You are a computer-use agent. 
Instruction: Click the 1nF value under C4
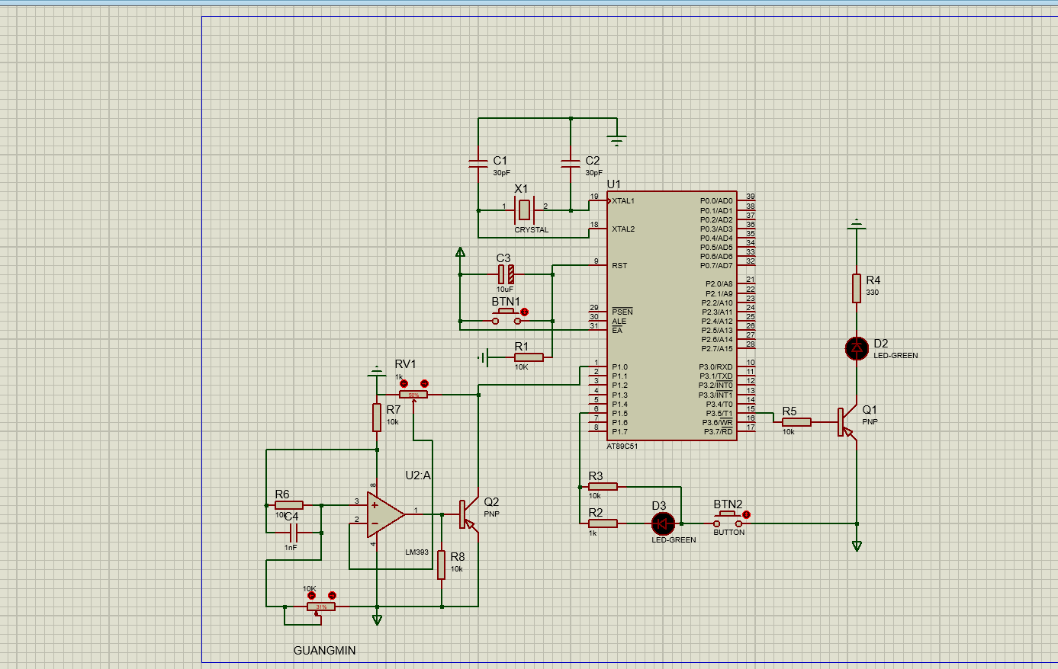tap(291, 548)
